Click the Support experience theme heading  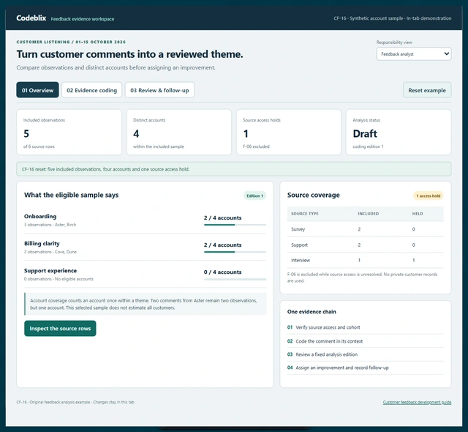[50, 271]
